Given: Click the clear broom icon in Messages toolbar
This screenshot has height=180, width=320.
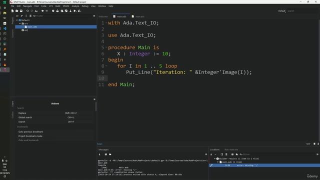Looking at the screenshot, I should [99, 154].
